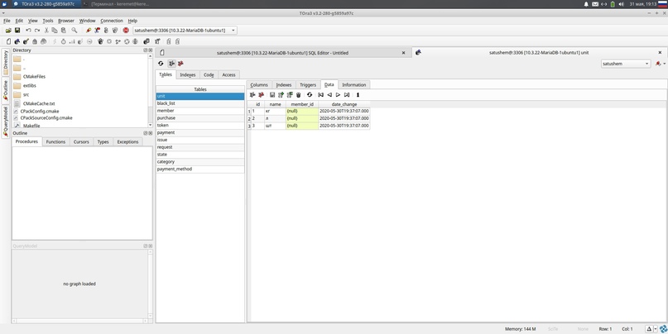This screenshot has width=668, height=334.
Task: Click the date_change column header
Action: [344, 104]
